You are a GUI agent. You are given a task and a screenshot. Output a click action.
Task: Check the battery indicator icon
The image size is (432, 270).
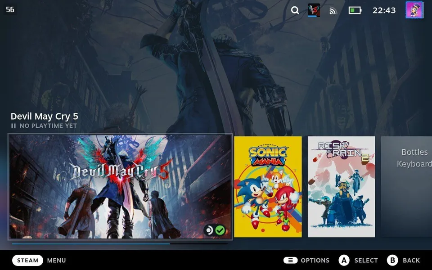click(355, 10)
